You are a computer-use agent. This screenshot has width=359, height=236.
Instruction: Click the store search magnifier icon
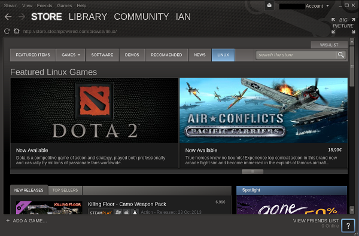click(340, 55)
